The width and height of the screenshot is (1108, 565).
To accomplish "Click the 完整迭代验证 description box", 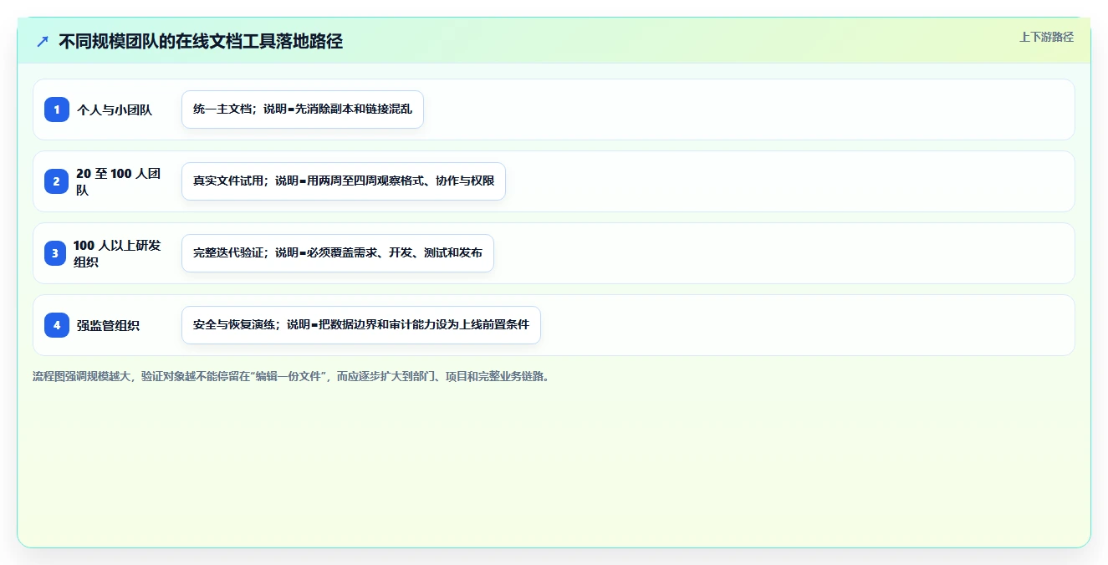I will (x=338, y=253).
